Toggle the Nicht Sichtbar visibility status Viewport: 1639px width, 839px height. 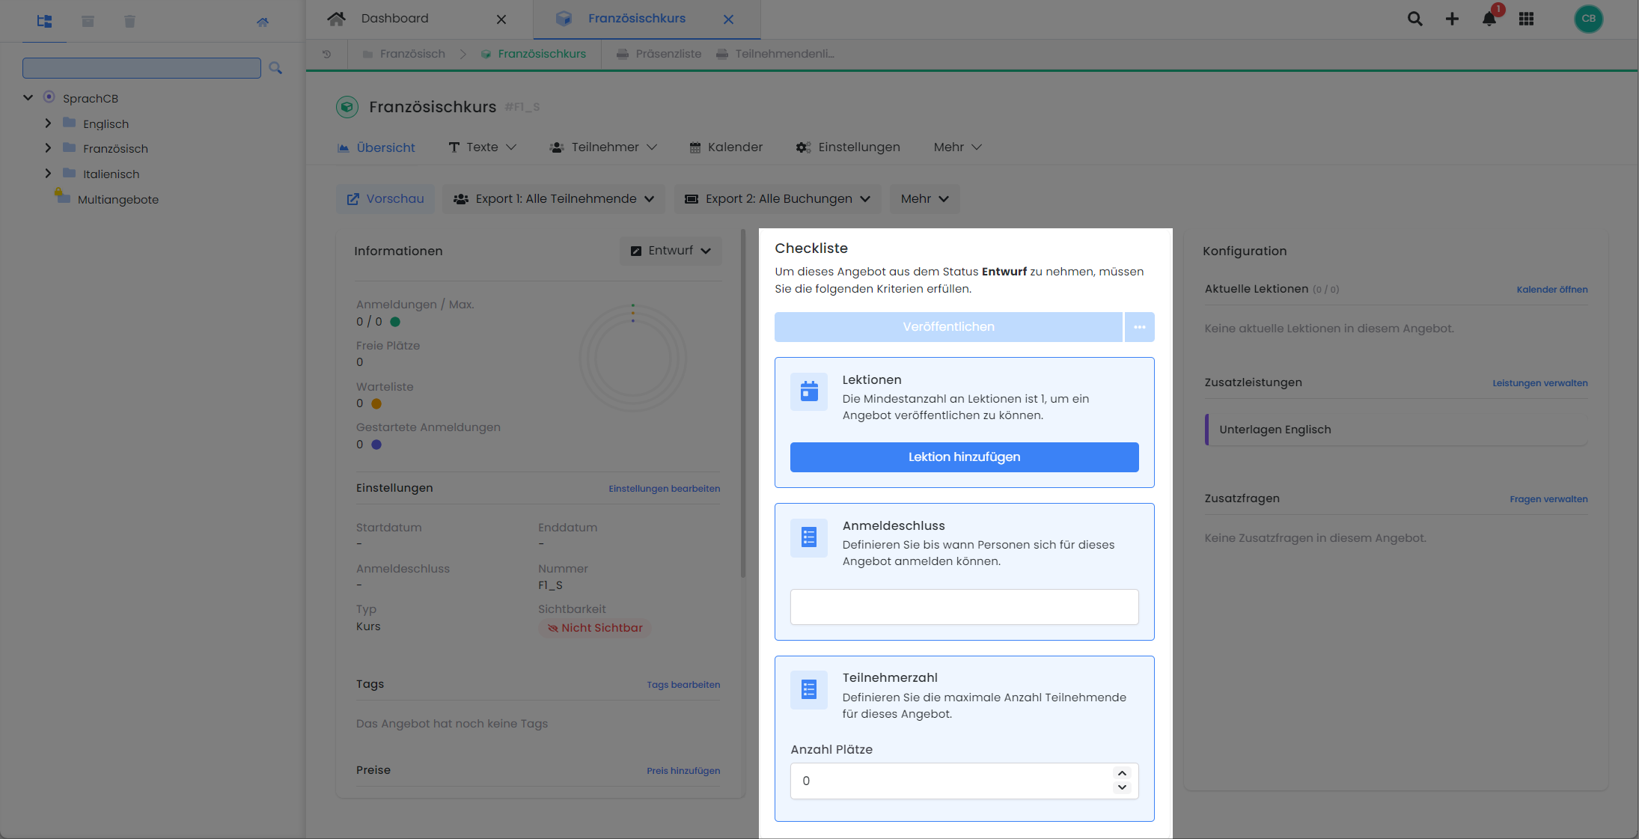595,628
